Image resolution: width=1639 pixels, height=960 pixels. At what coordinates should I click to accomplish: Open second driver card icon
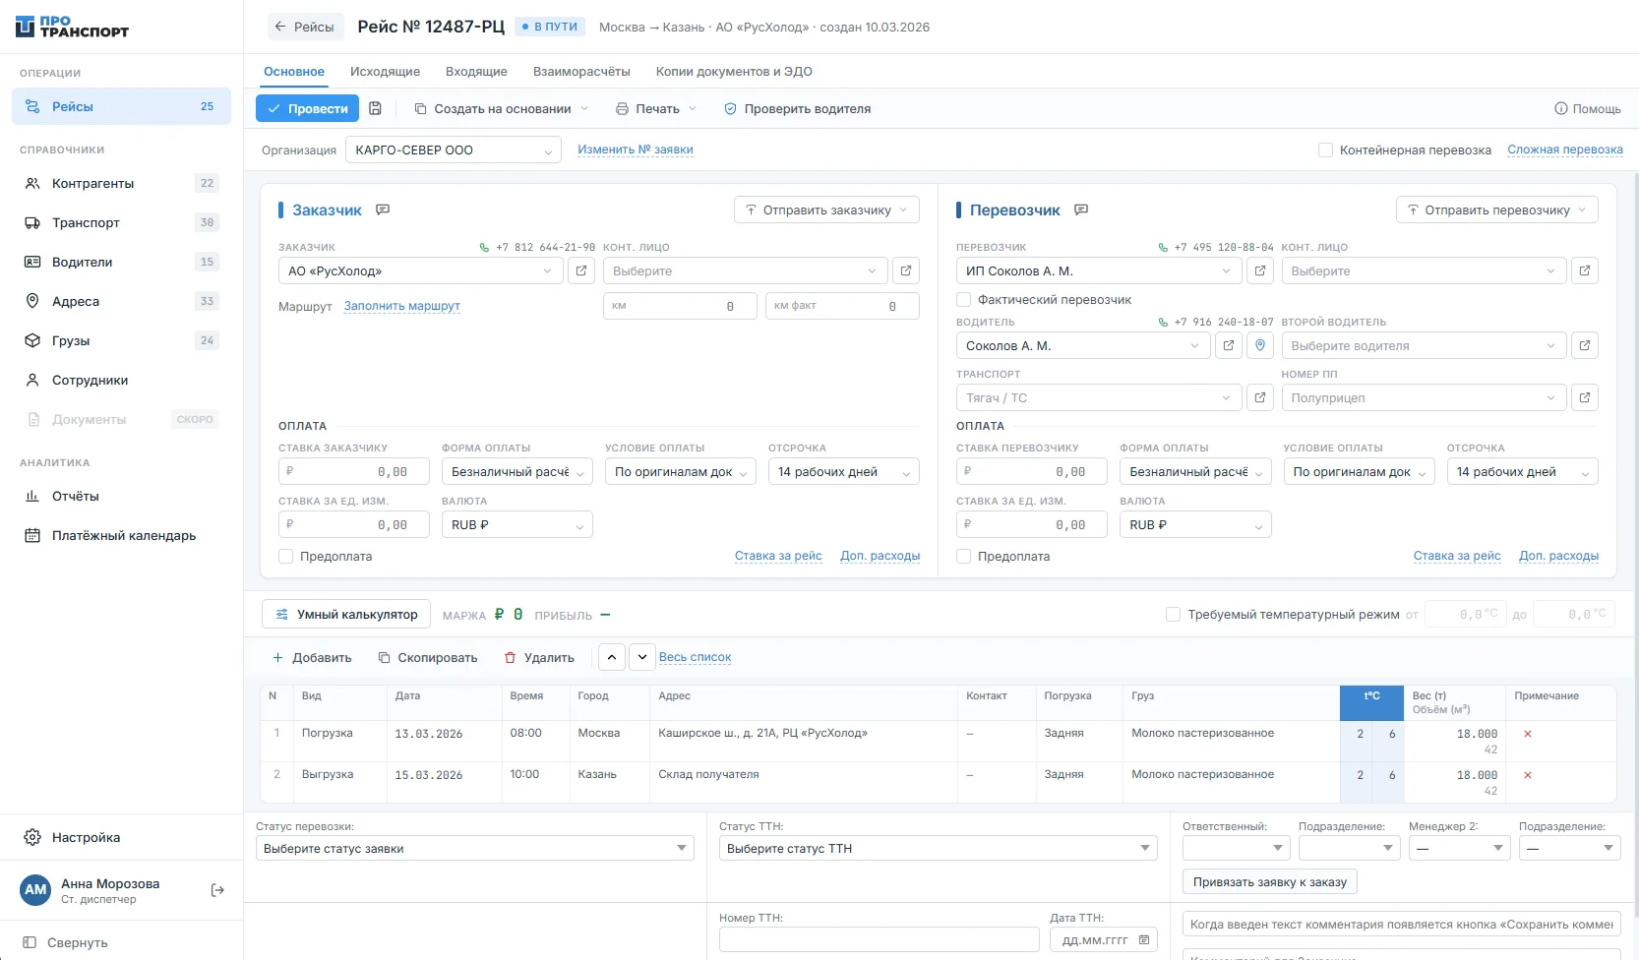pos(1585,345)
